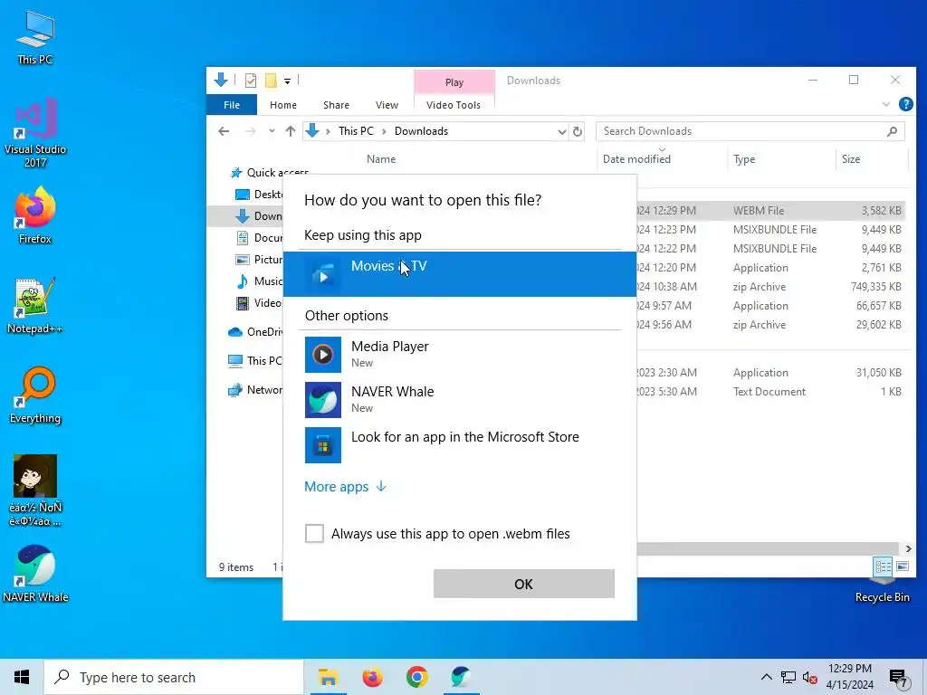Customize Quick Access Toolbar dropdown
This screenshot has height=695, width=927.
tap(287, 81)
